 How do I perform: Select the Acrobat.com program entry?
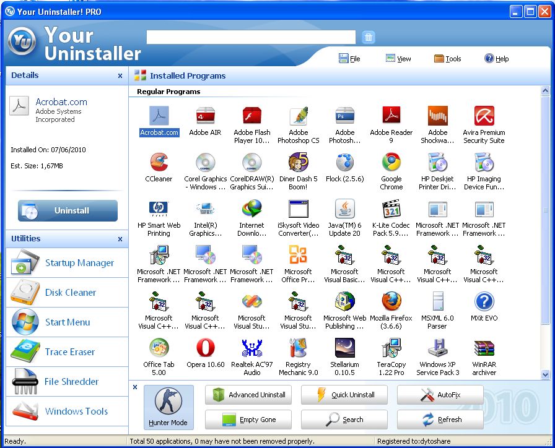(159, 121)
